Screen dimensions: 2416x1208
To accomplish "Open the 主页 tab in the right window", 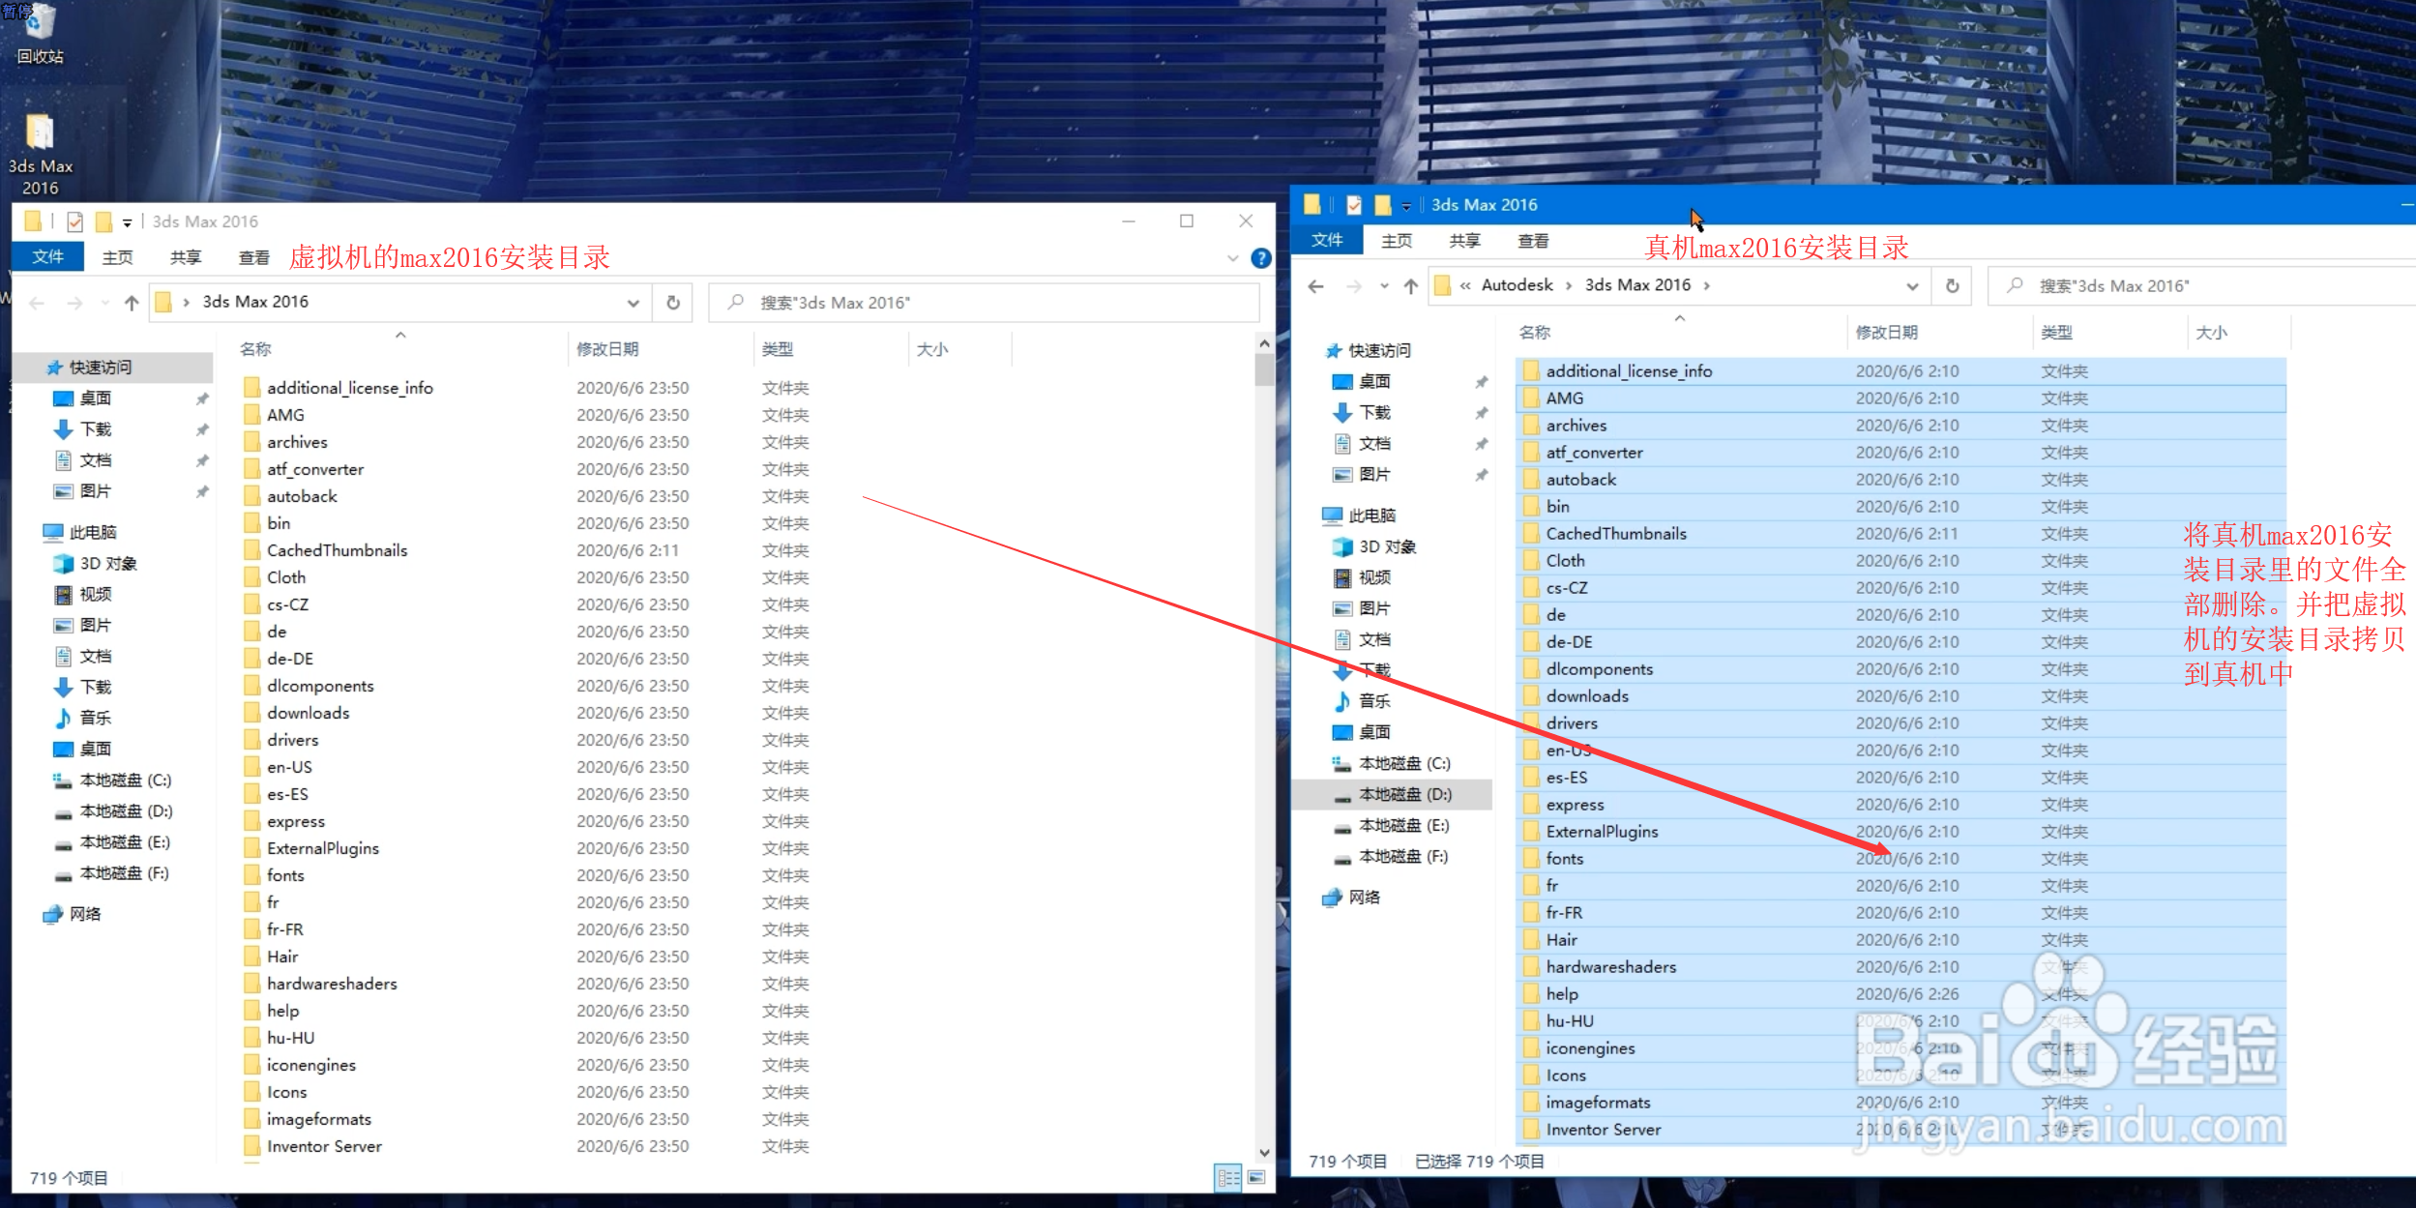I will coord(1396,241).
